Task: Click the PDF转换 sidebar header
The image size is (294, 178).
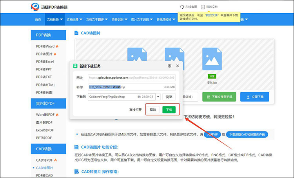Action: tap(49, 35)
